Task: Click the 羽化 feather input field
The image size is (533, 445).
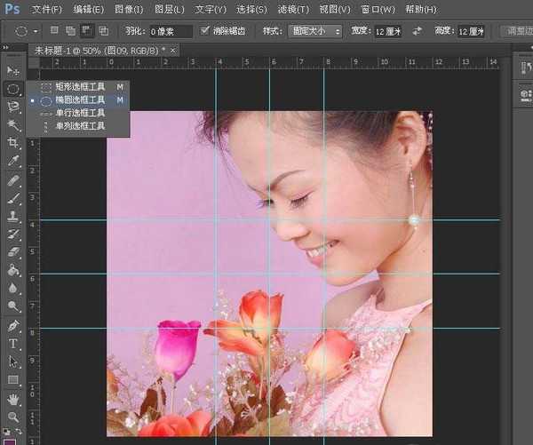Action: (169, 31)
